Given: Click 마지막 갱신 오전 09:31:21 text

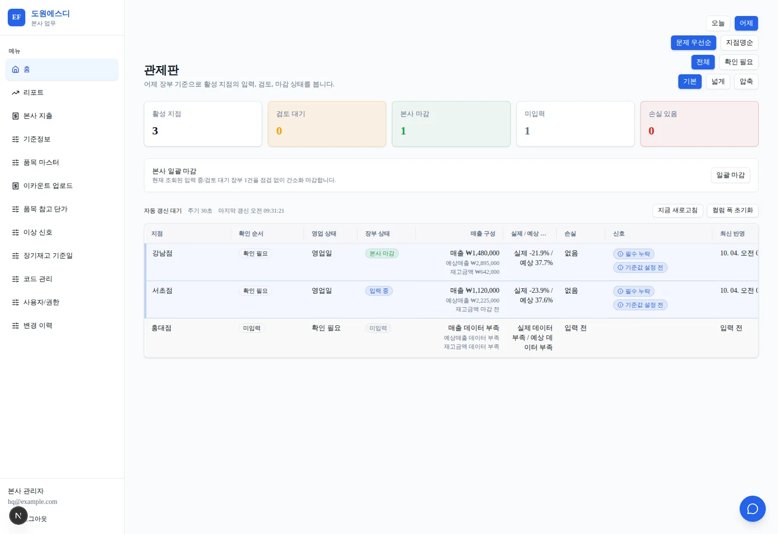Looking at the screenshot, I should coord(251,211).
